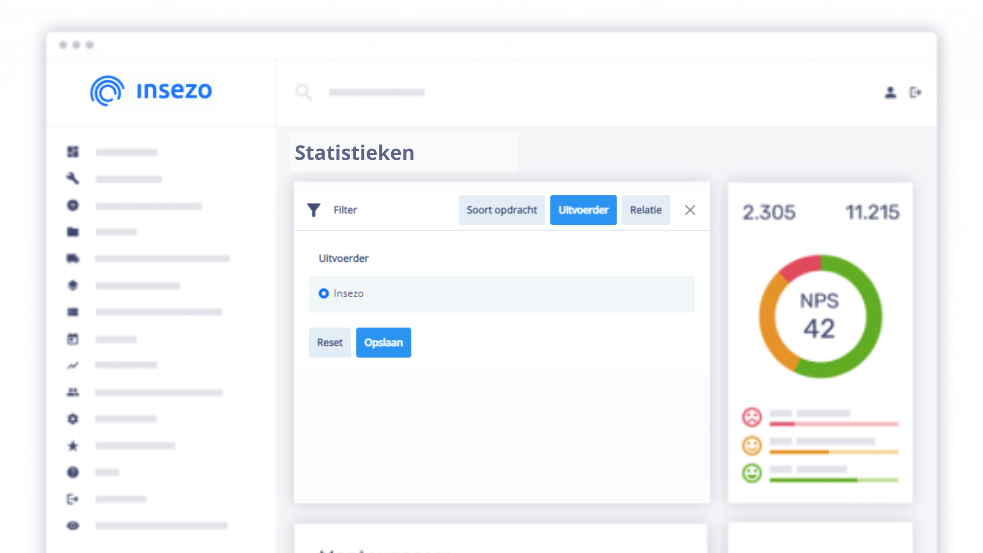983x553 pixels.
Task: Click the NPS 42 donut chart
Action: coord(820,316)
